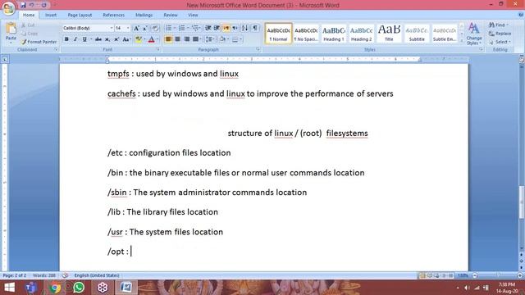Click the Words: 288 status indicator

pos(44,275)
